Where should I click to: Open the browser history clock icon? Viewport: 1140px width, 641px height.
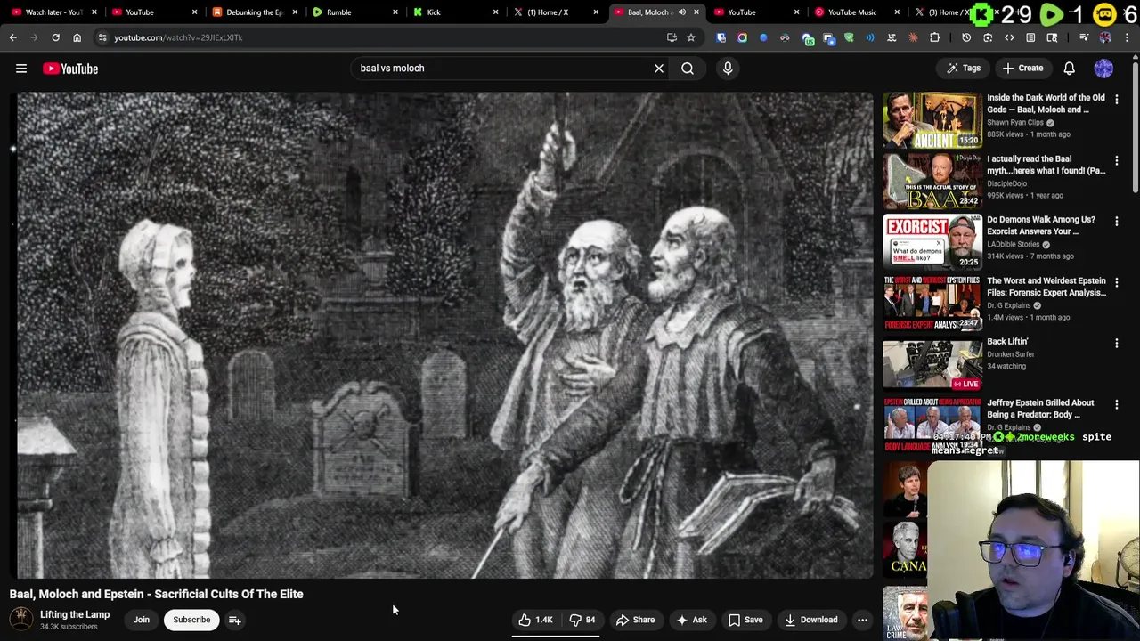click(966, 37)
